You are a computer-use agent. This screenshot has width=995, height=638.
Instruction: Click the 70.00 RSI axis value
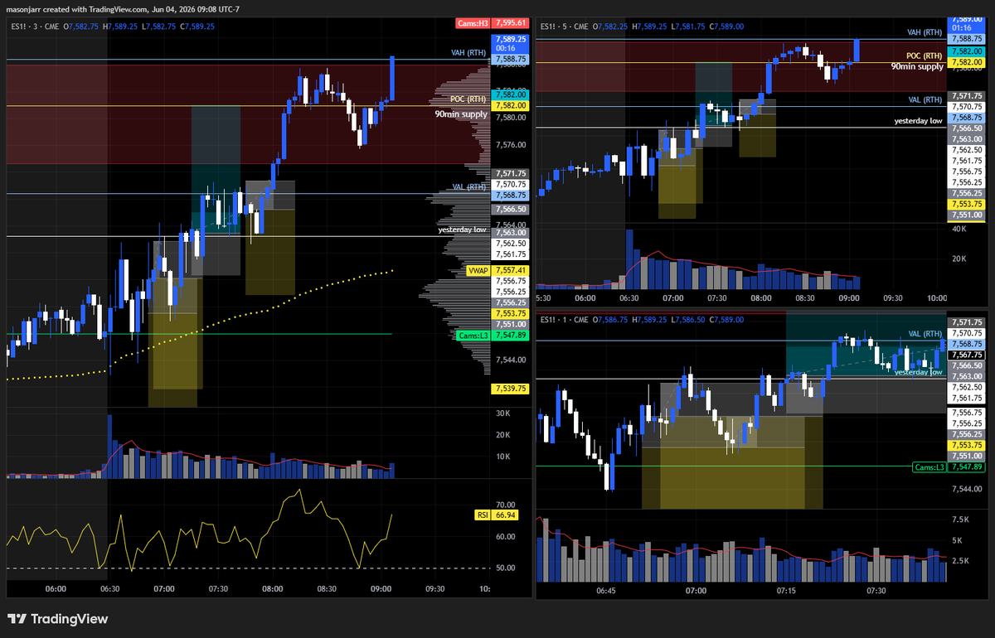point(507,504)
